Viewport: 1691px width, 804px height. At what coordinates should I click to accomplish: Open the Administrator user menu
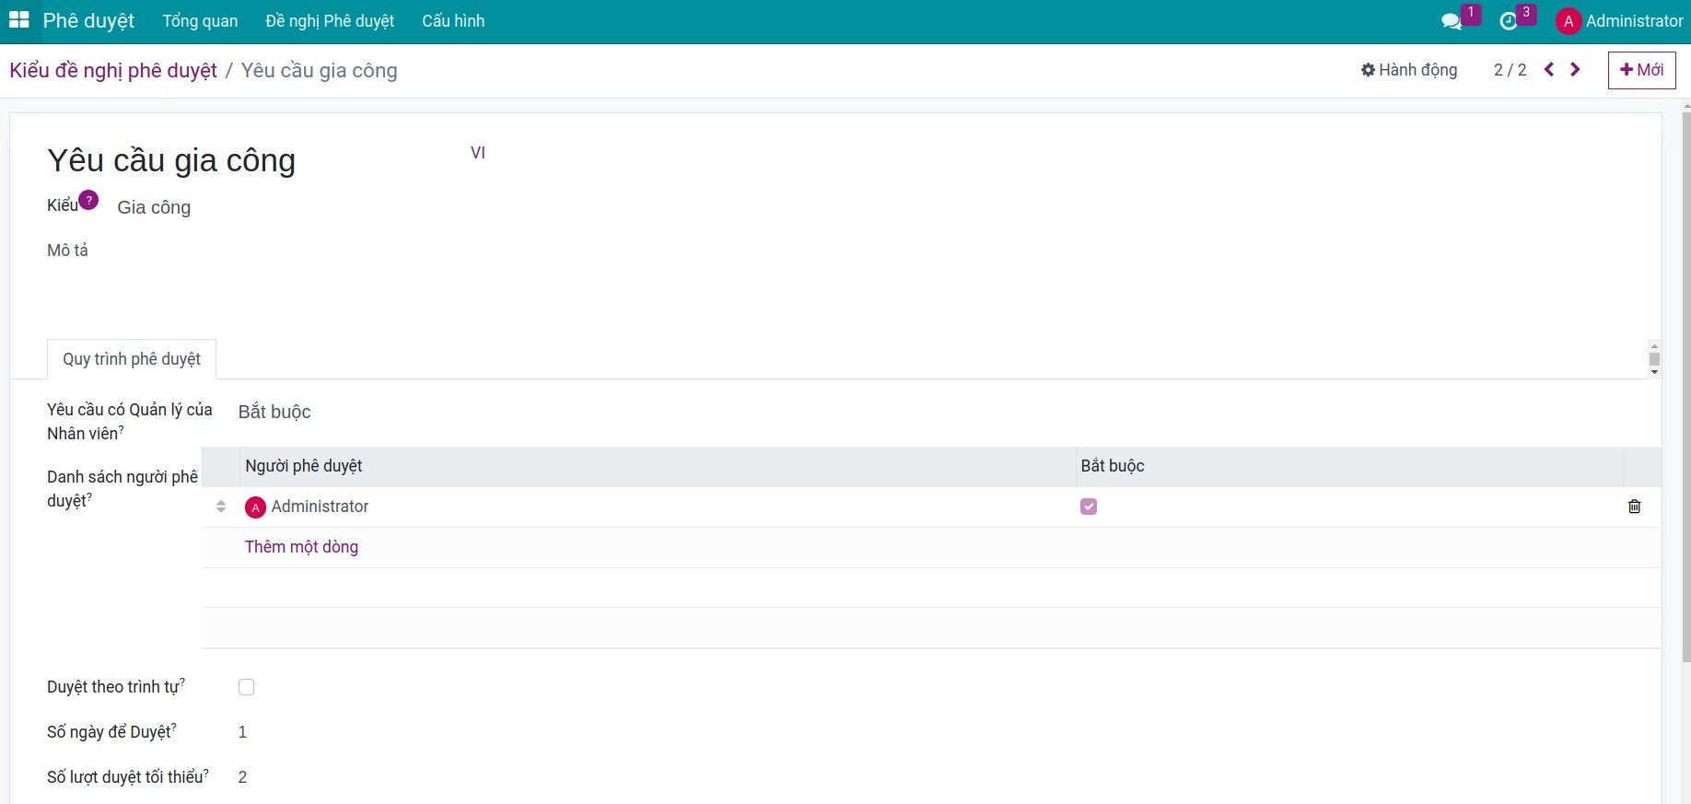[1620, 21]
